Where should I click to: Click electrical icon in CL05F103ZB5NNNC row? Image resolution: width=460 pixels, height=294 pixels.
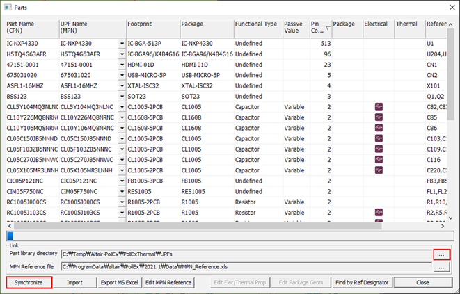(378, 149)
